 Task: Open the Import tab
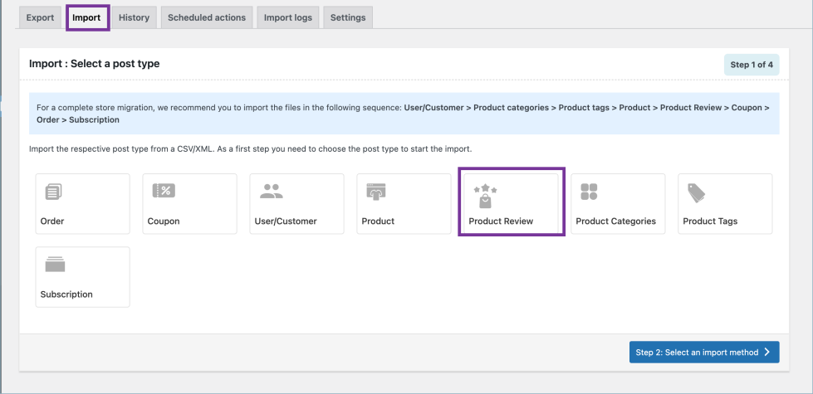point(87,17)
